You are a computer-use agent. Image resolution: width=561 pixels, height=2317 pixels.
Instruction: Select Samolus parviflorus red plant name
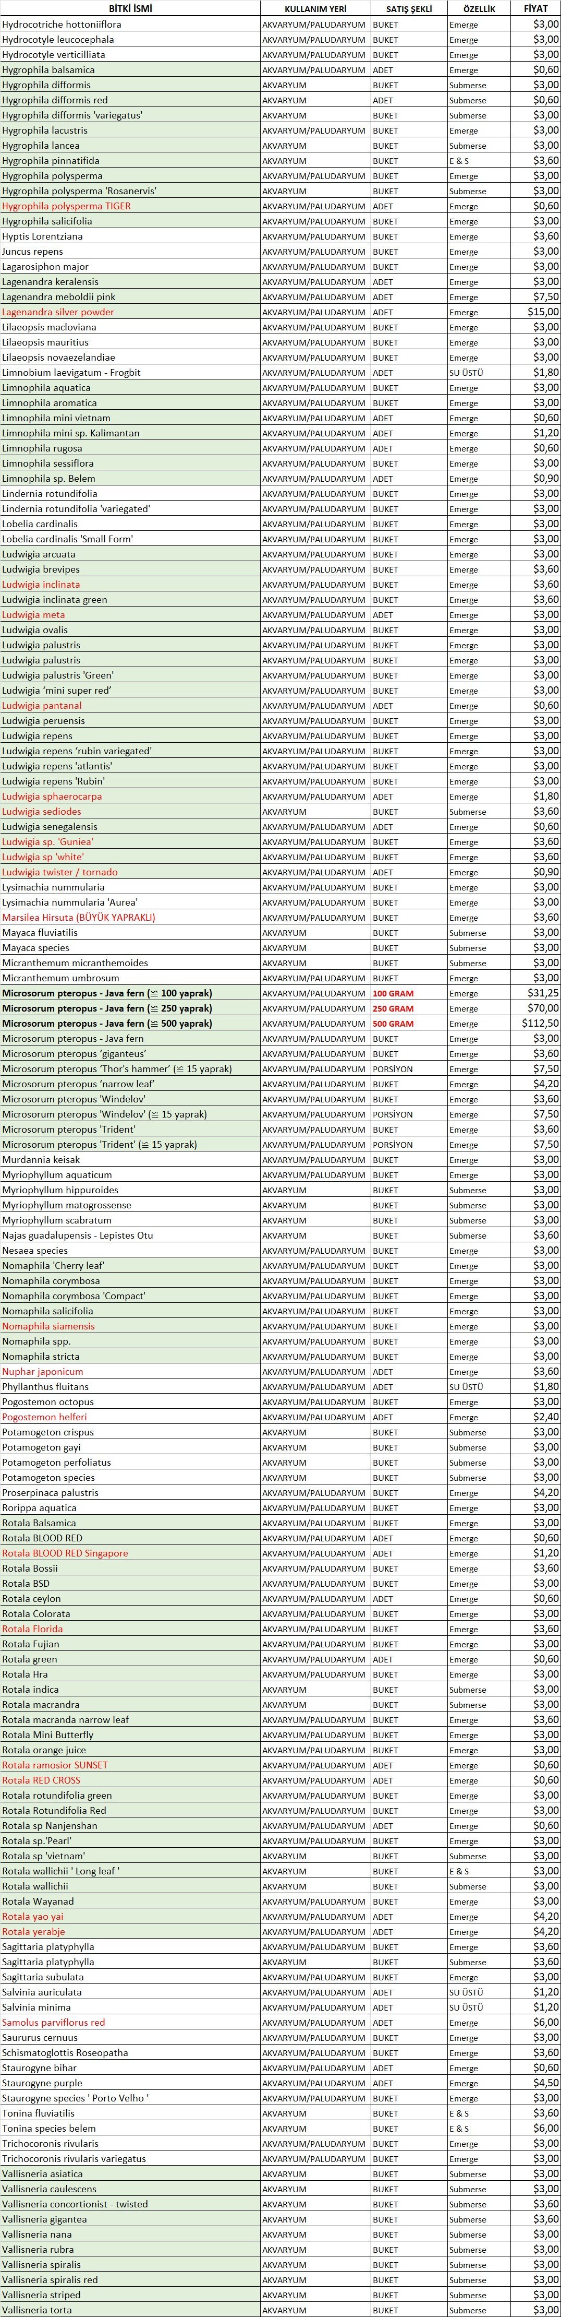[53, 2022]
